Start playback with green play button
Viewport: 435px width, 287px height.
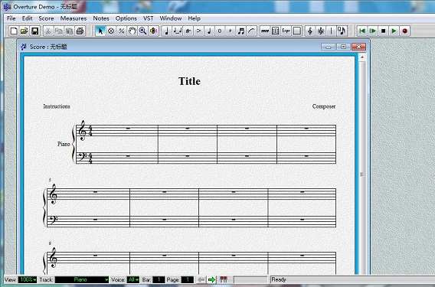click(394, 31)
